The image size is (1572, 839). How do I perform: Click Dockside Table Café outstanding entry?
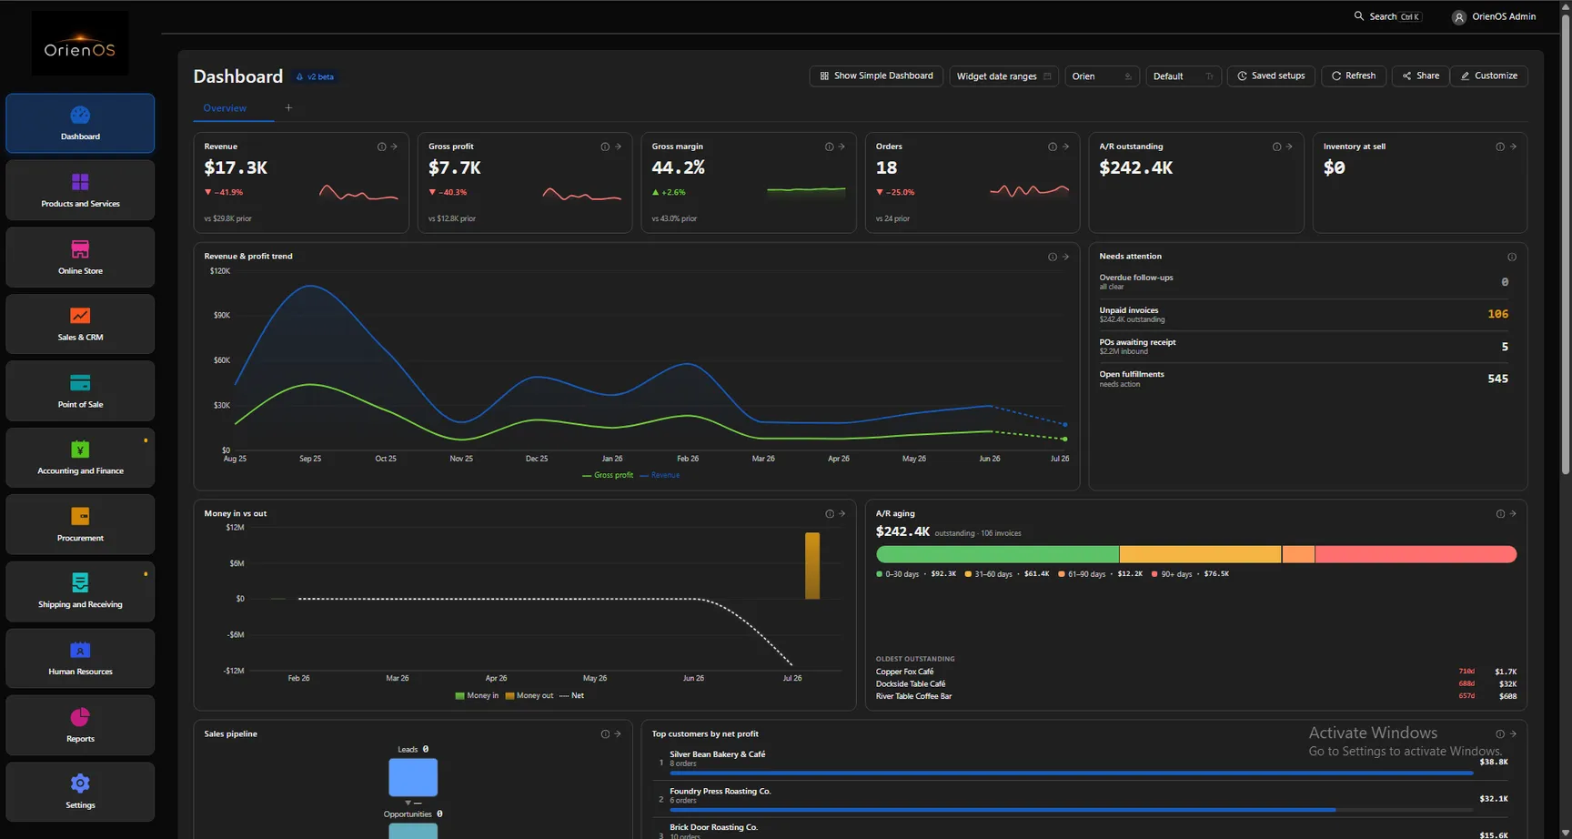click(1196, 684)
